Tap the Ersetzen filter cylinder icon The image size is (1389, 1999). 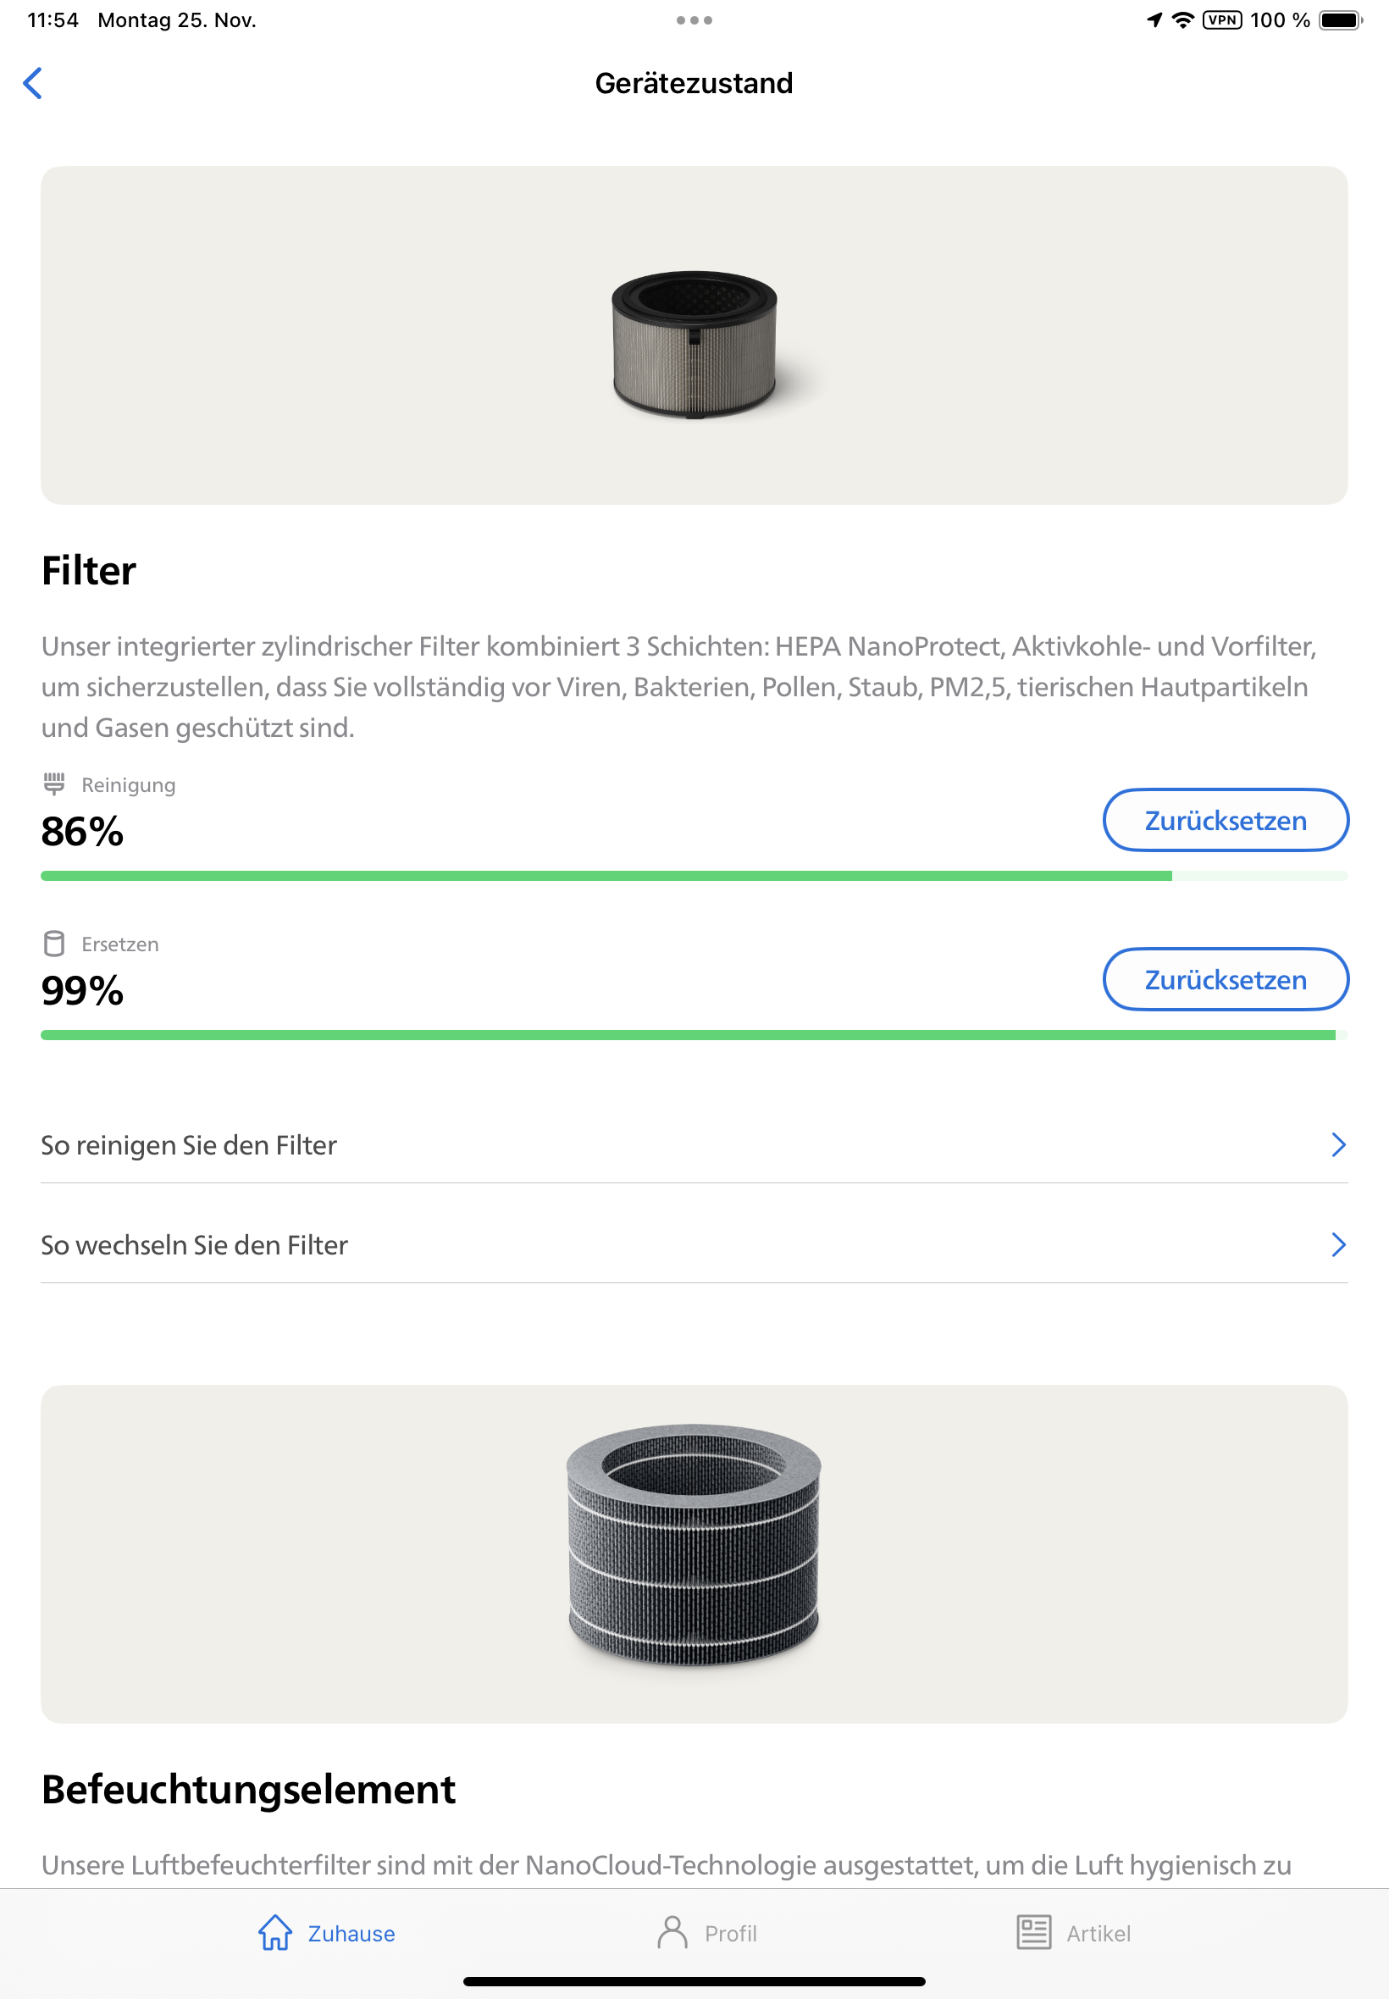point(54,944)
